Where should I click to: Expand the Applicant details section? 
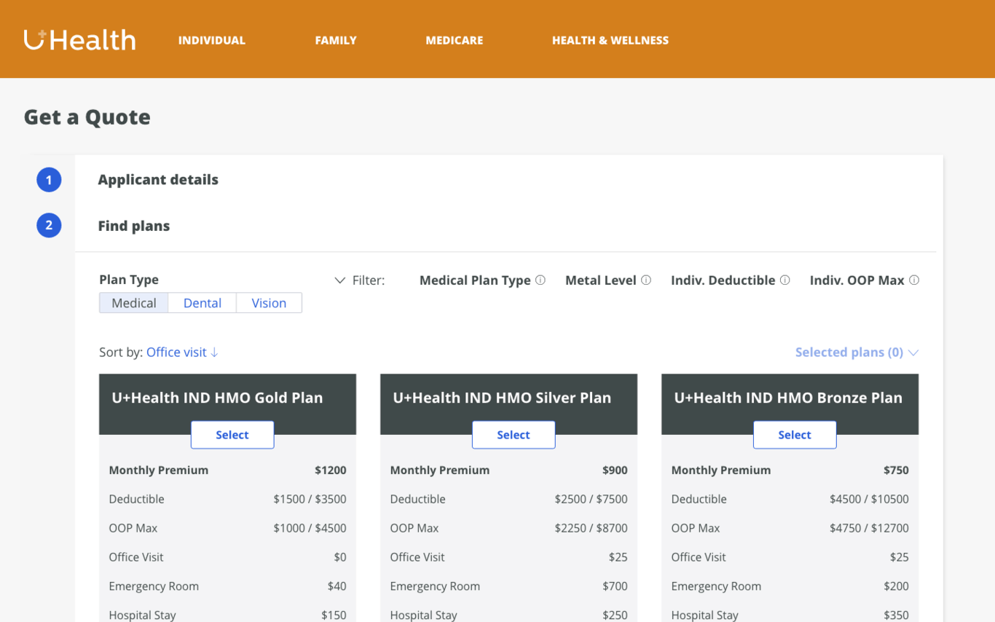158,180
